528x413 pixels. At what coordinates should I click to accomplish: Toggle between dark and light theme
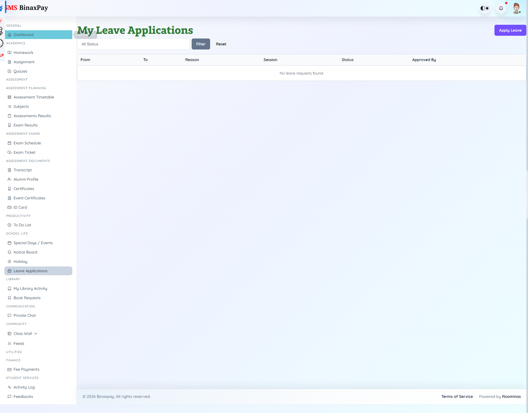pos(485,8)
